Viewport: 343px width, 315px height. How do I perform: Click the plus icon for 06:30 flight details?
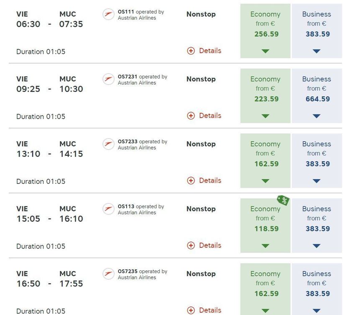[x=191, y=51]
